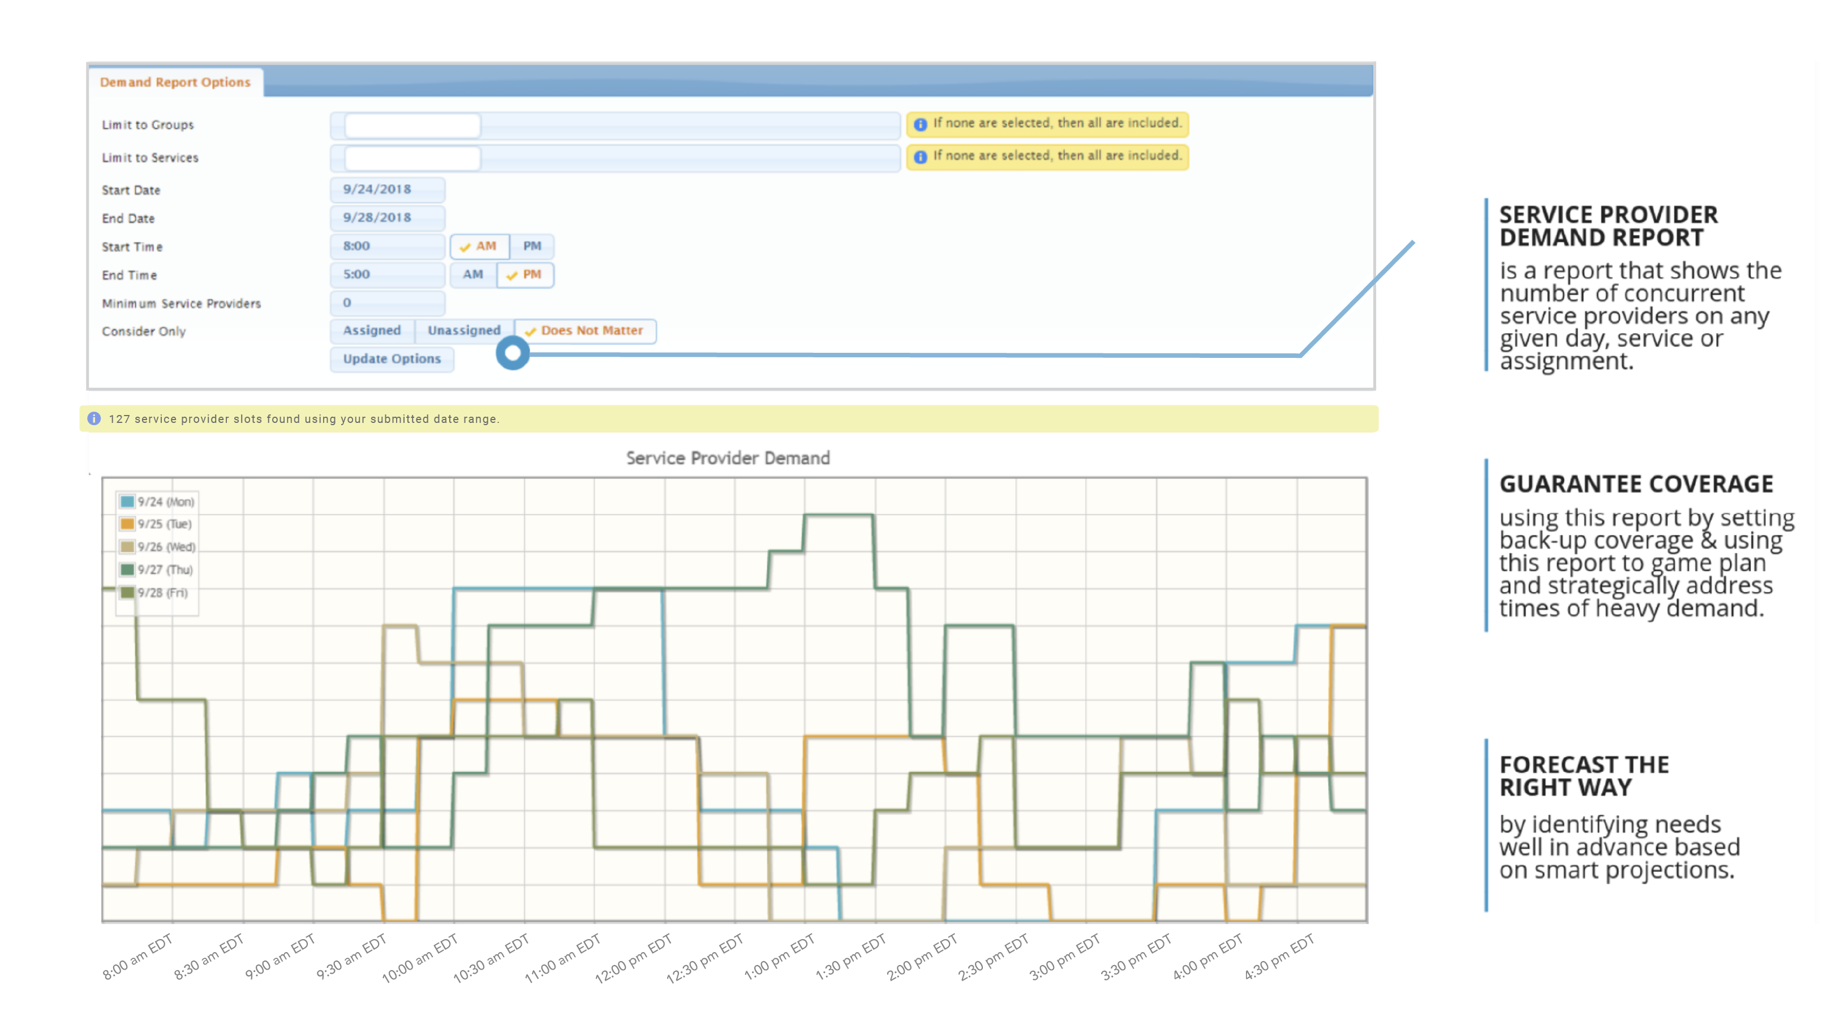Select AM for End Time

click(473, 275)
